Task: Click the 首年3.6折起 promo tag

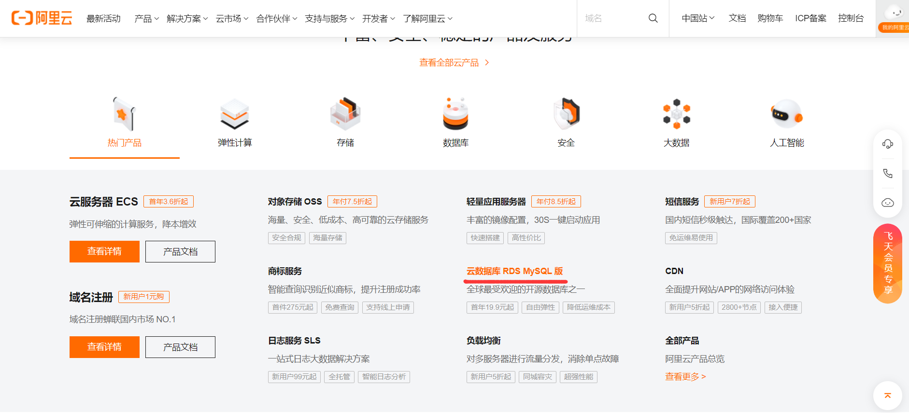Action: pos(169,201)
